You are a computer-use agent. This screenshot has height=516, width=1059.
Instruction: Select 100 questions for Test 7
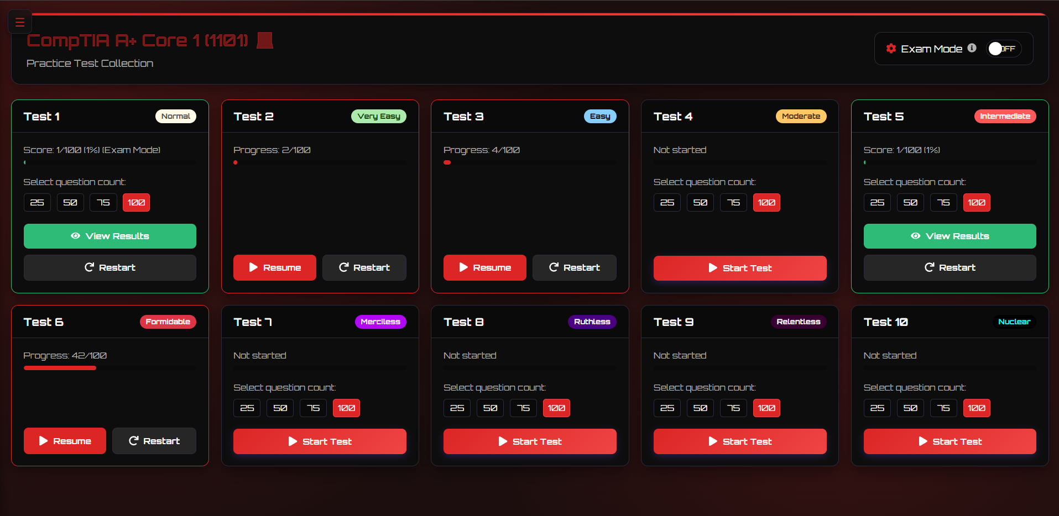point(346,408)
